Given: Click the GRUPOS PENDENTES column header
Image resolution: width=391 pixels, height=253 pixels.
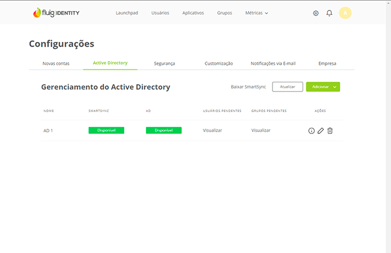Looking at the screenshot, I should (269, 111).
